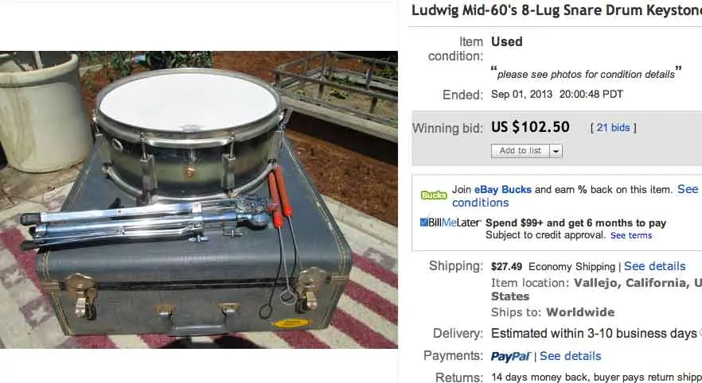Image resolution: width=702 pixels, height=383 pixels.
Task: Click the Add to list button
Action: (521, 151)
